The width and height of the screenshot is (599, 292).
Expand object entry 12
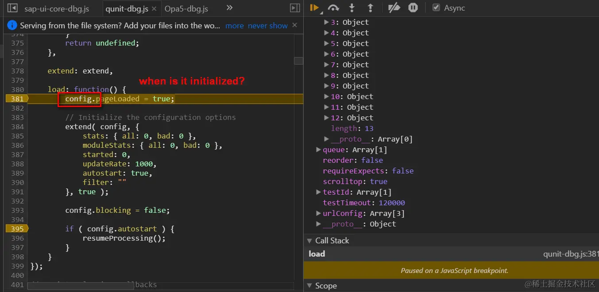tap(326, 118)
